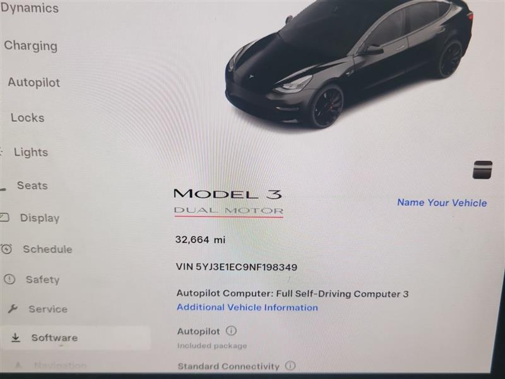Image resolution: width=505 pixels, height=379 pixels.
Task: Select the Locks menu item
Action: 28,117
